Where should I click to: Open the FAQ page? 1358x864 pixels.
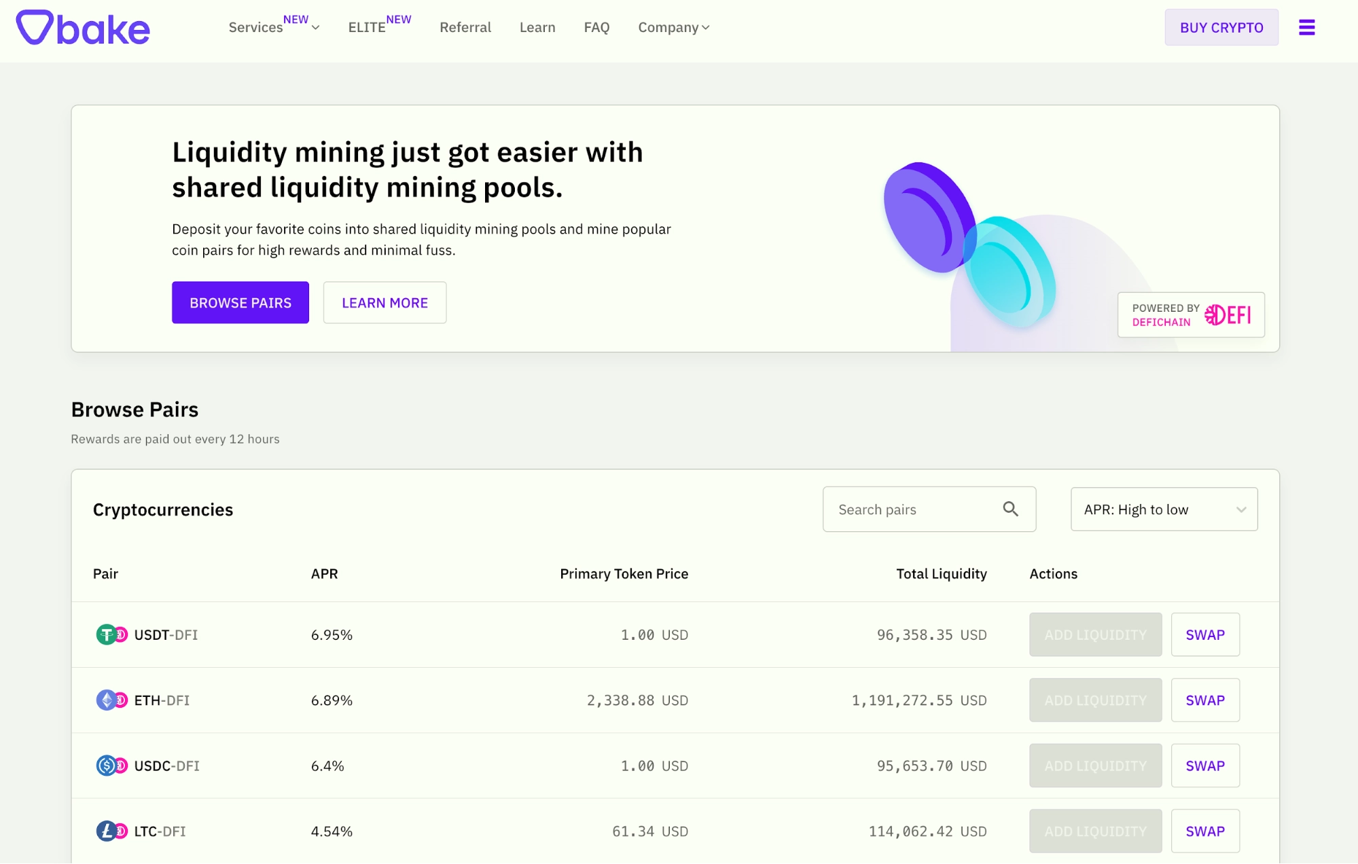(596, 27)
